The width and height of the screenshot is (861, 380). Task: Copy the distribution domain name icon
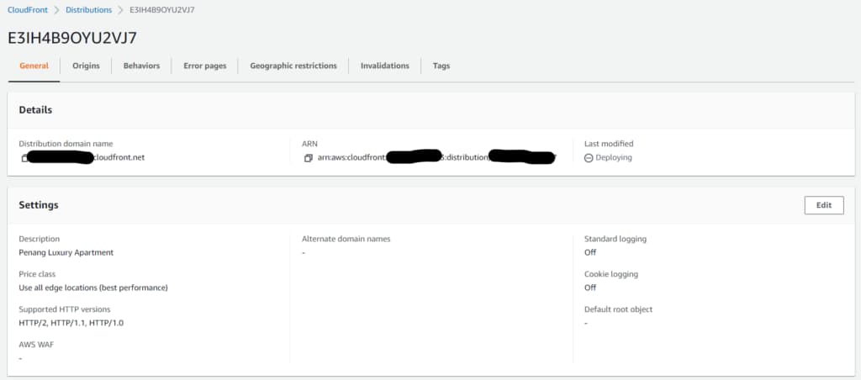[24, 158]
